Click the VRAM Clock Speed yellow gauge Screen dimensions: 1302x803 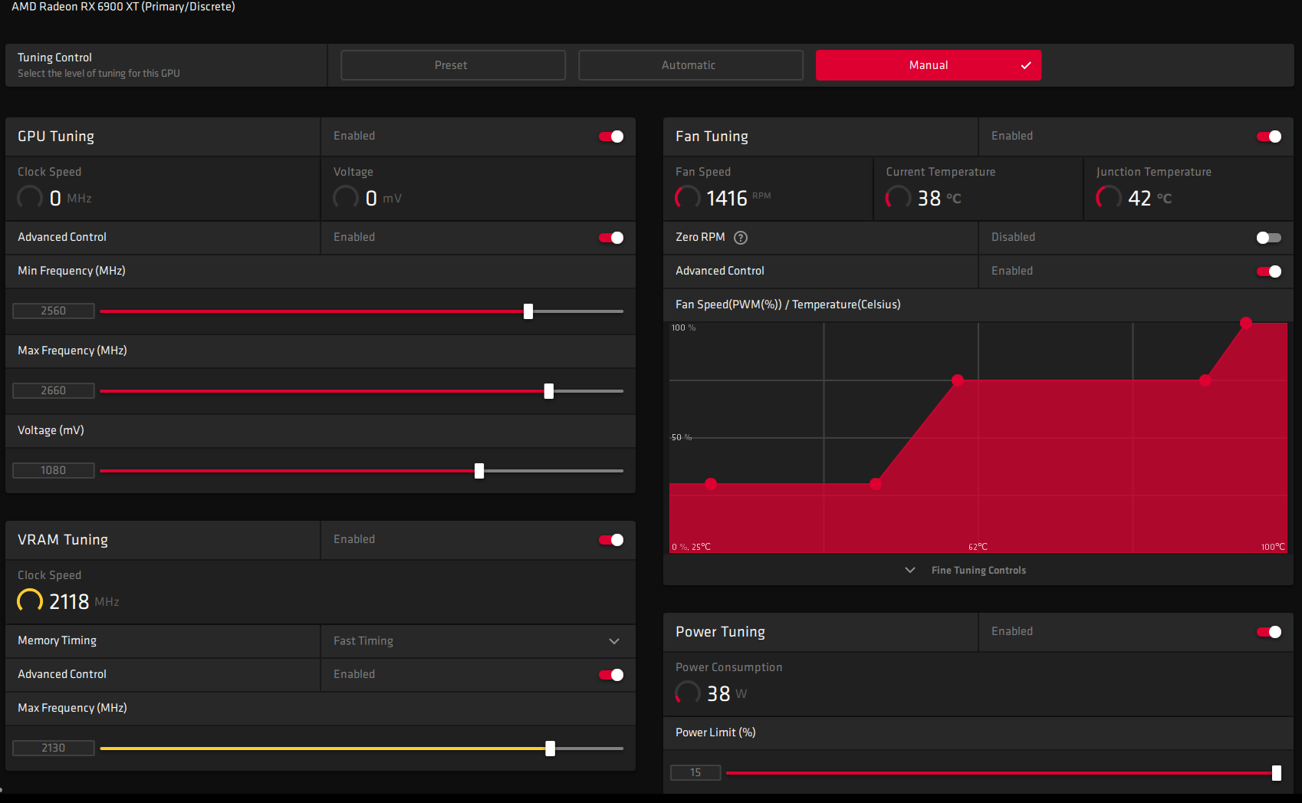(30, 601)
